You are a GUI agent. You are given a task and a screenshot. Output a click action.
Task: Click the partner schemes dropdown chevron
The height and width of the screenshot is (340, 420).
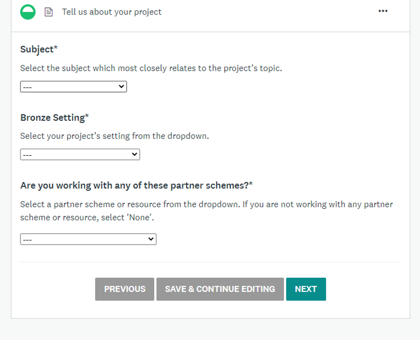tap(151, 239)
